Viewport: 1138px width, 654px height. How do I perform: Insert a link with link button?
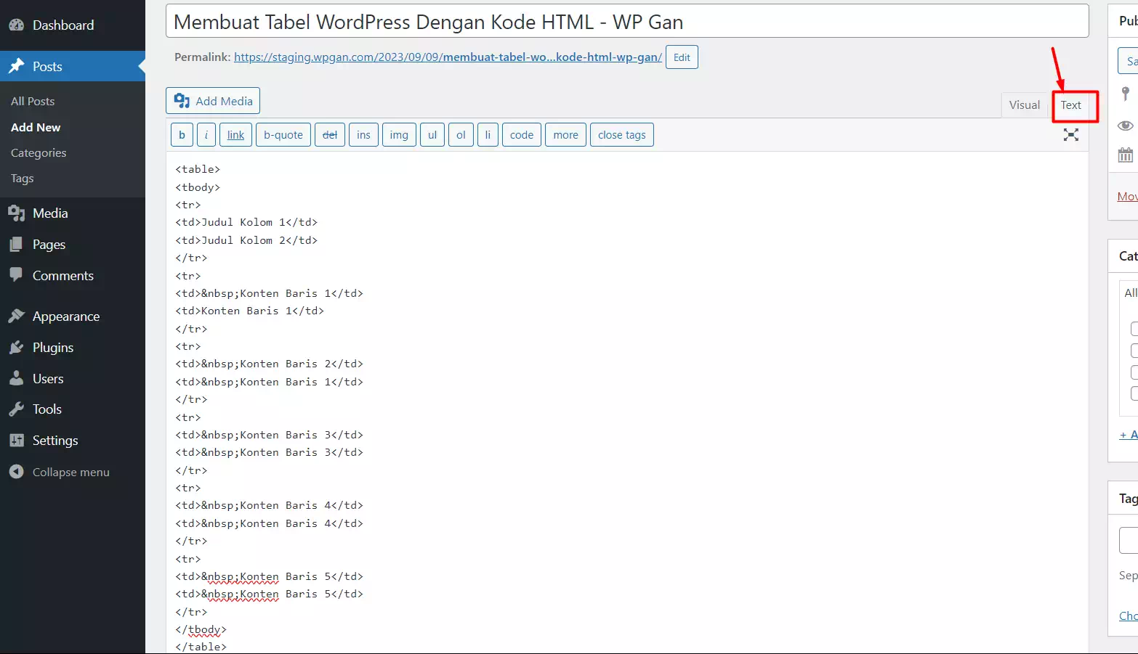236,135
